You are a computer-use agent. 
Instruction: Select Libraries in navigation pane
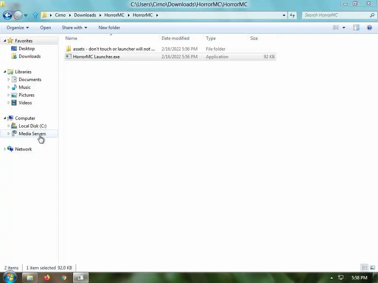(23, 72)
